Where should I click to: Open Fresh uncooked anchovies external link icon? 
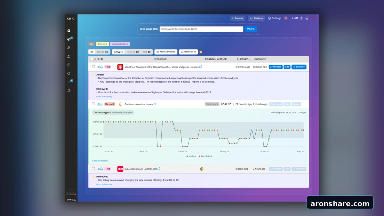[x=155, y=104]
